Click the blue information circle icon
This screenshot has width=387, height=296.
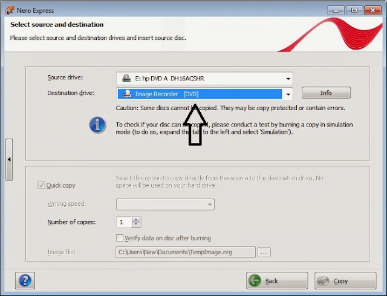point(97,125)
